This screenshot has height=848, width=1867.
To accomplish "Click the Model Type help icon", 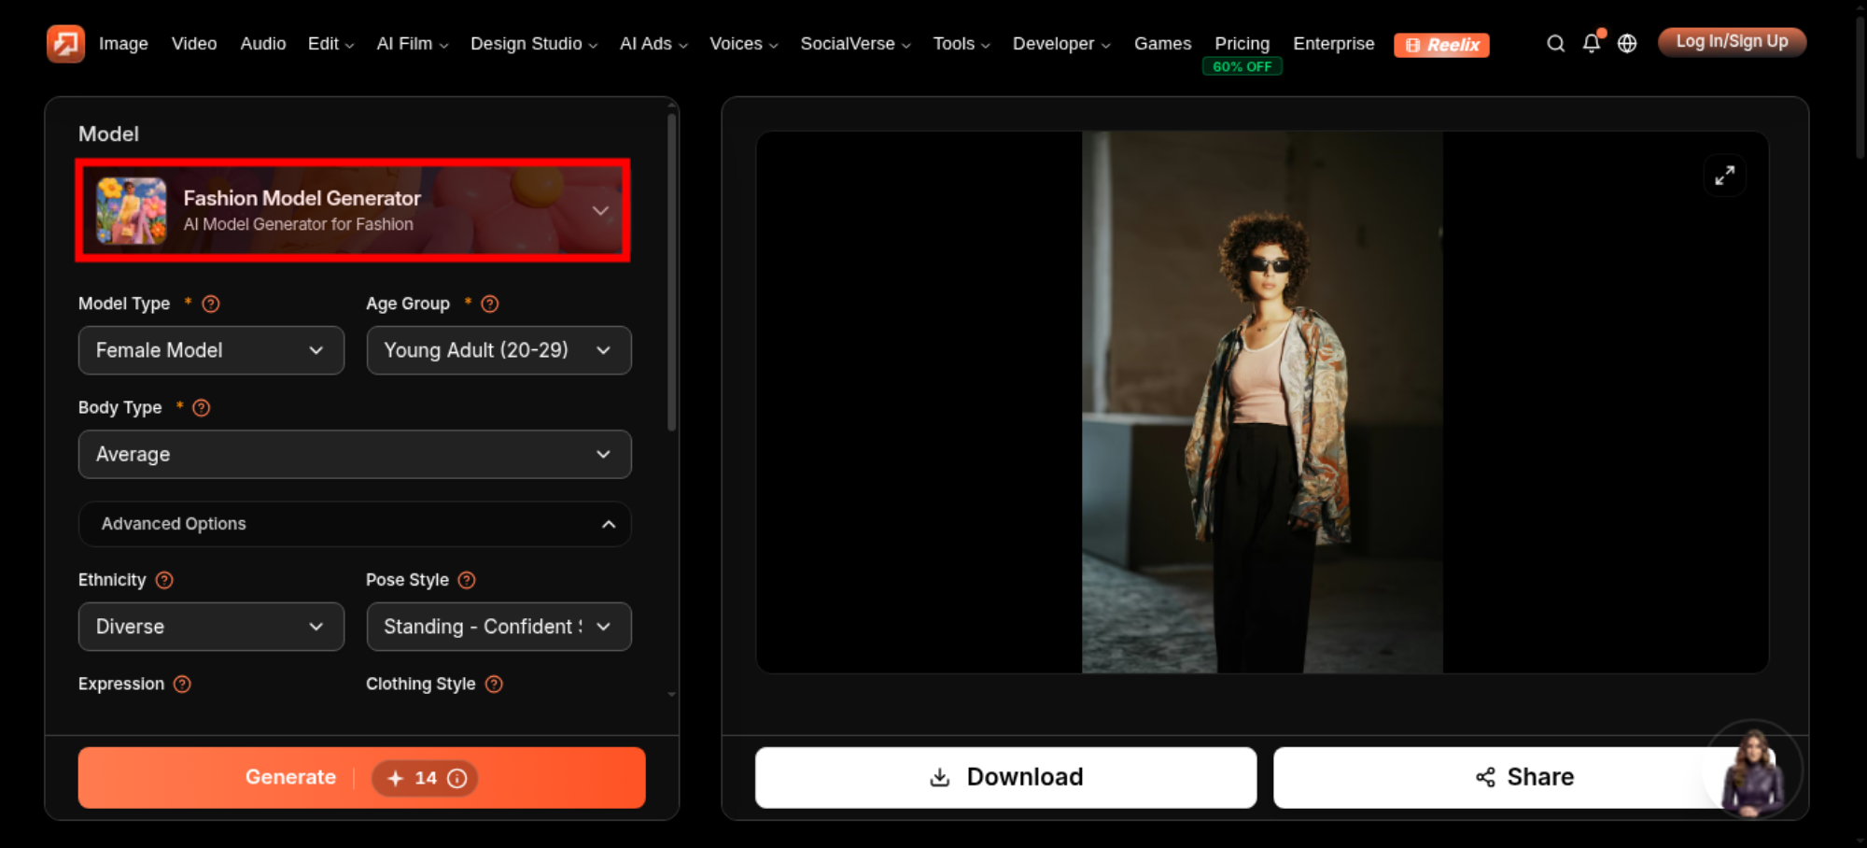I will pos(211,304).
